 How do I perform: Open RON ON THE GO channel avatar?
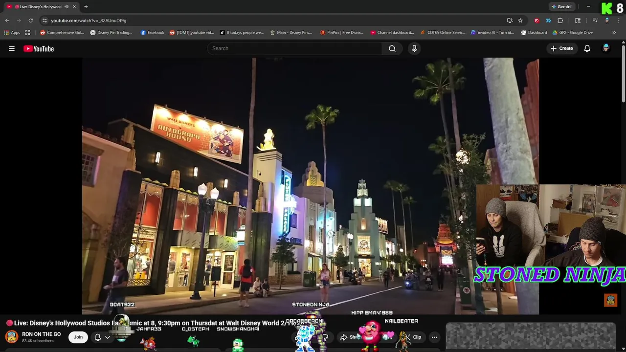(x=12, y=337)
